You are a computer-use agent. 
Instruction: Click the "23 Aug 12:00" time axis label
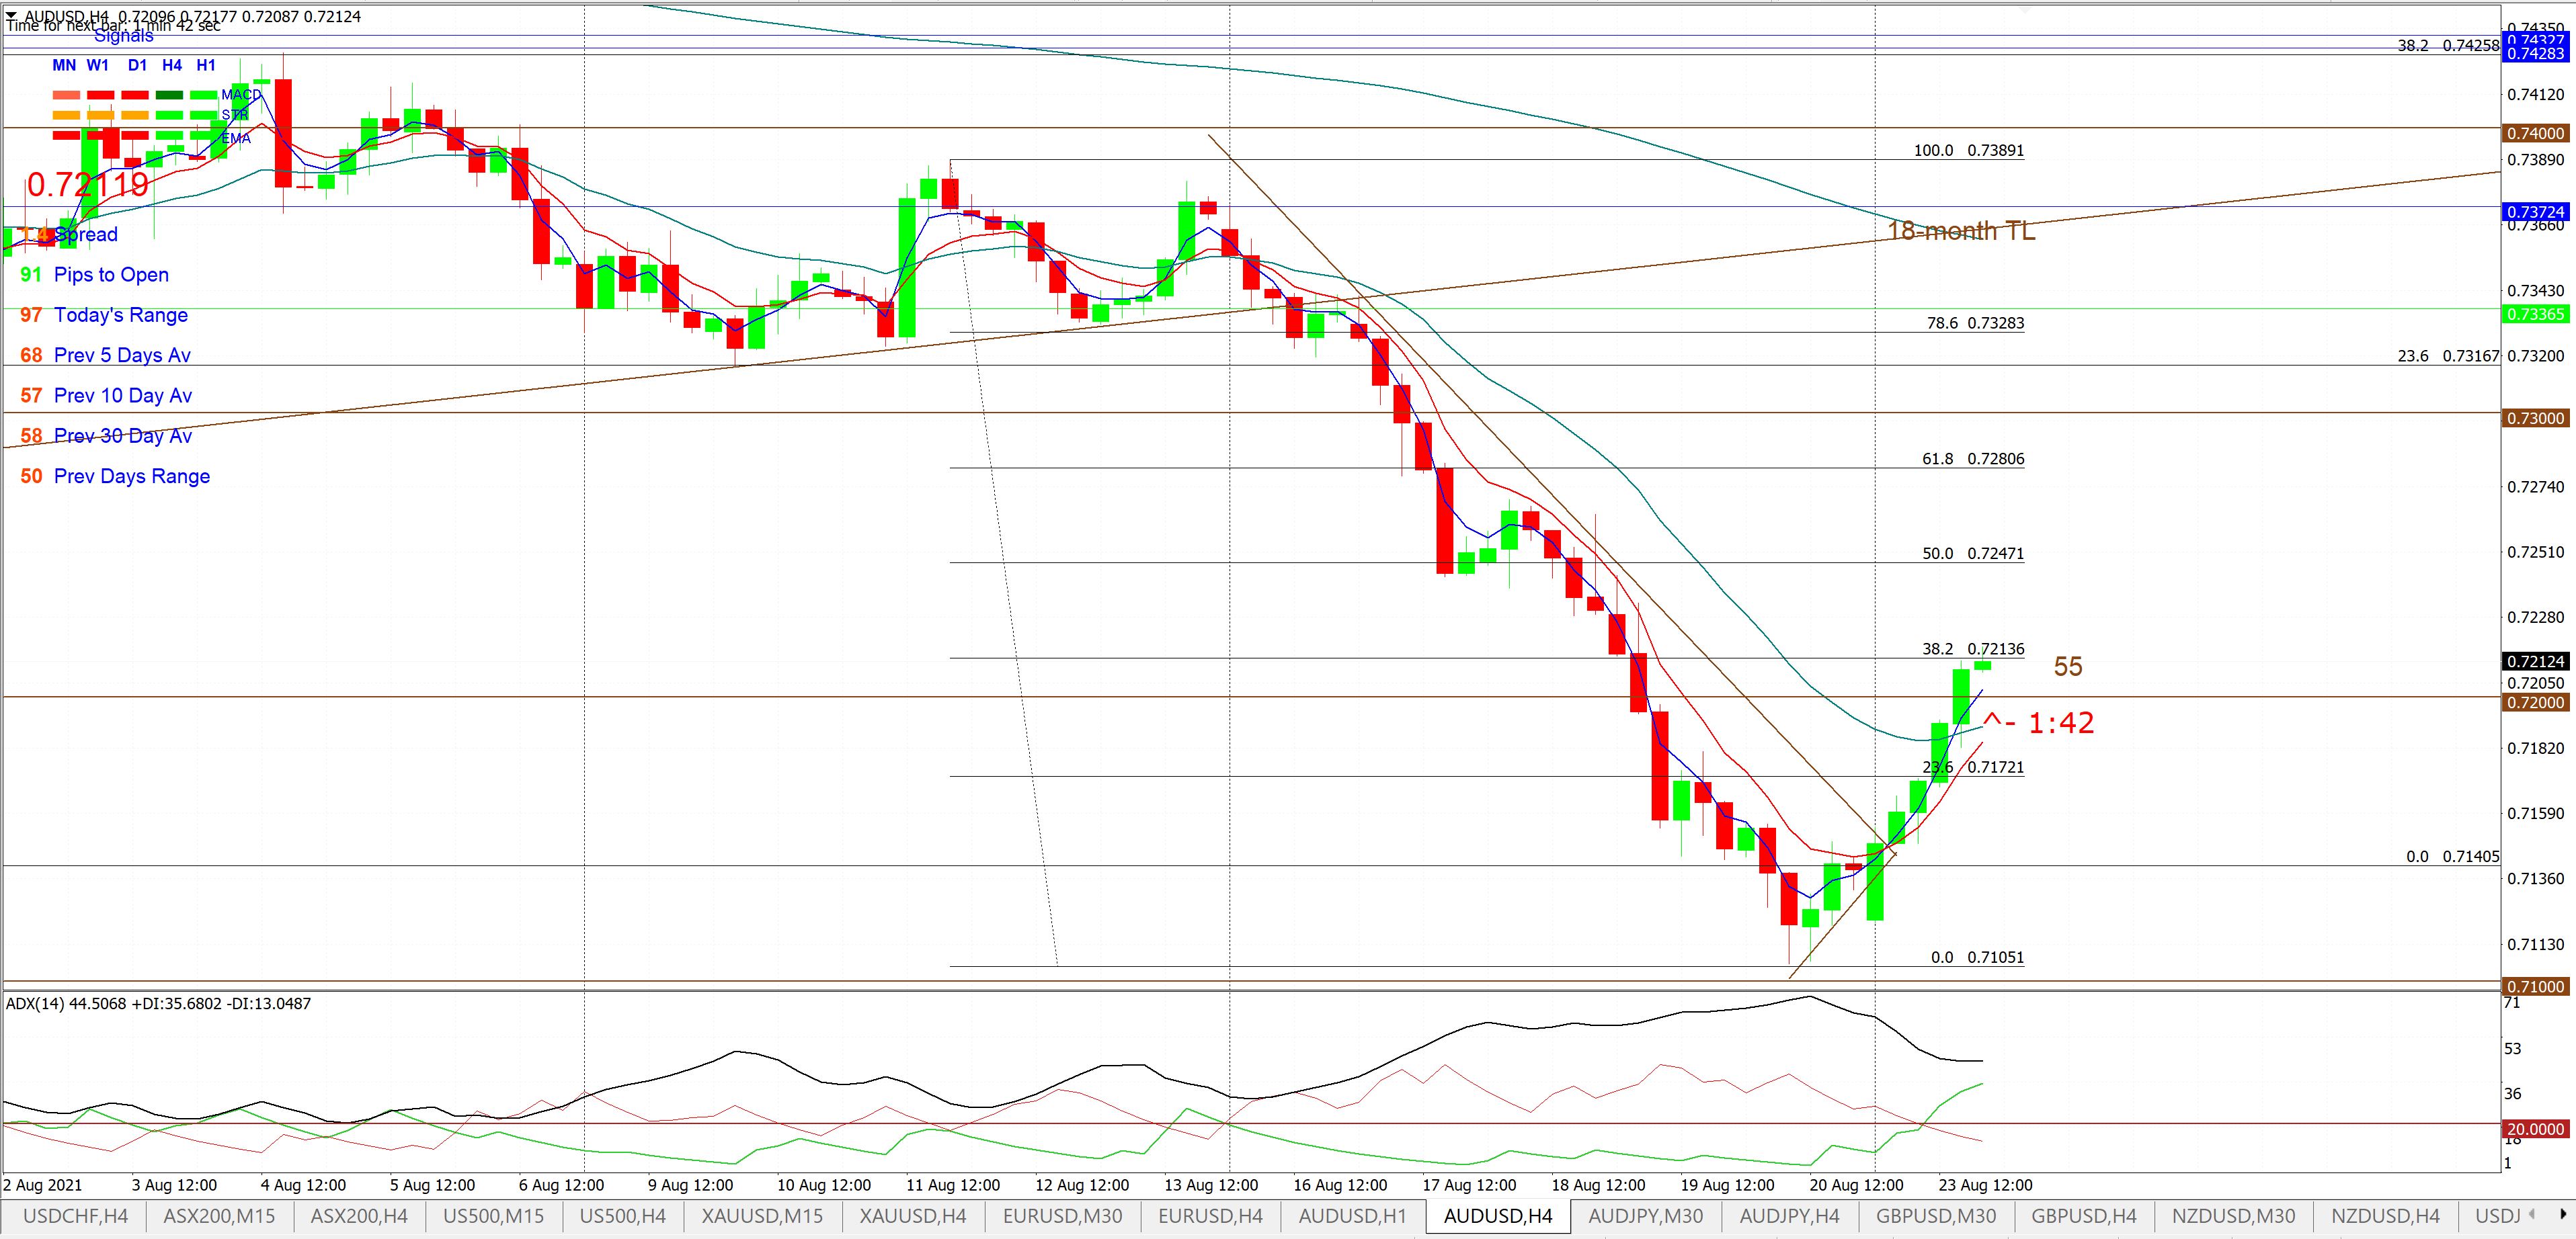point(1985,1185)
